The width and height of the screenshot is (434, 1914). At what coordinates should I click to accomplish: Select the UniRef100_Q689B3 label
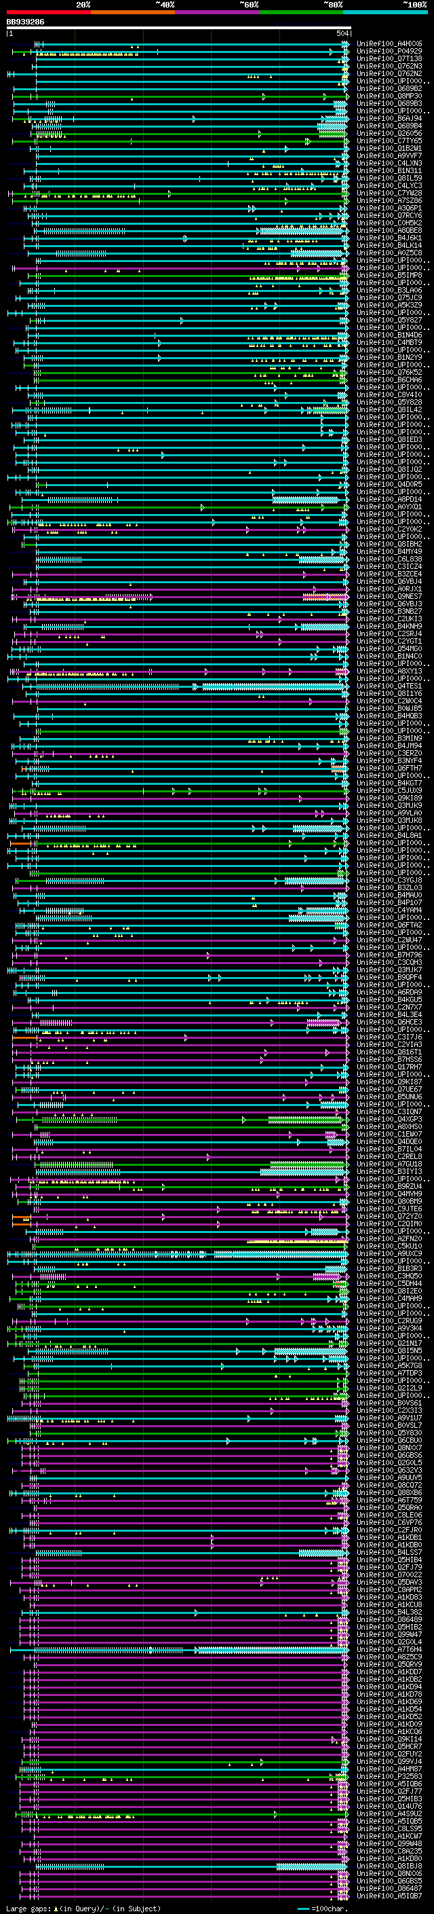coord(389,103)
